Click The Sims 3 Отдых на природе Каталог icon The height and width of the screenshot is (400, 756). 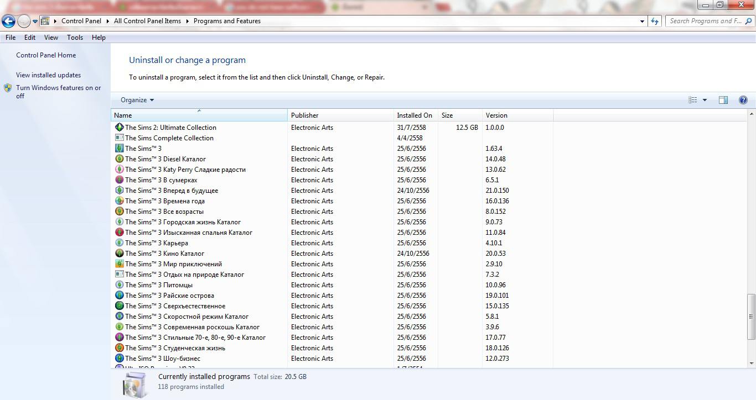point(119,274)
